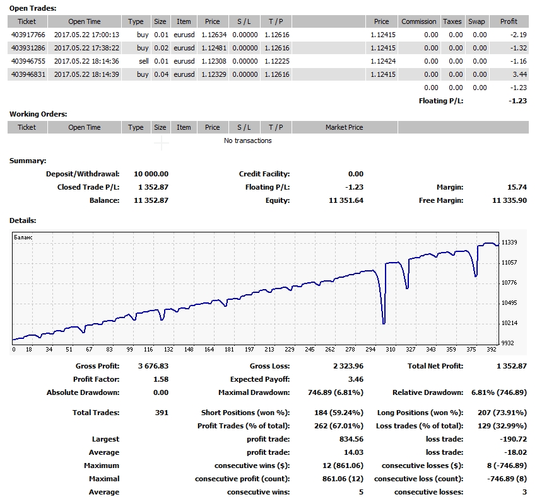Click the 3.44 profit value
This screenshot has width=537, height=497.
coord(519,74)
